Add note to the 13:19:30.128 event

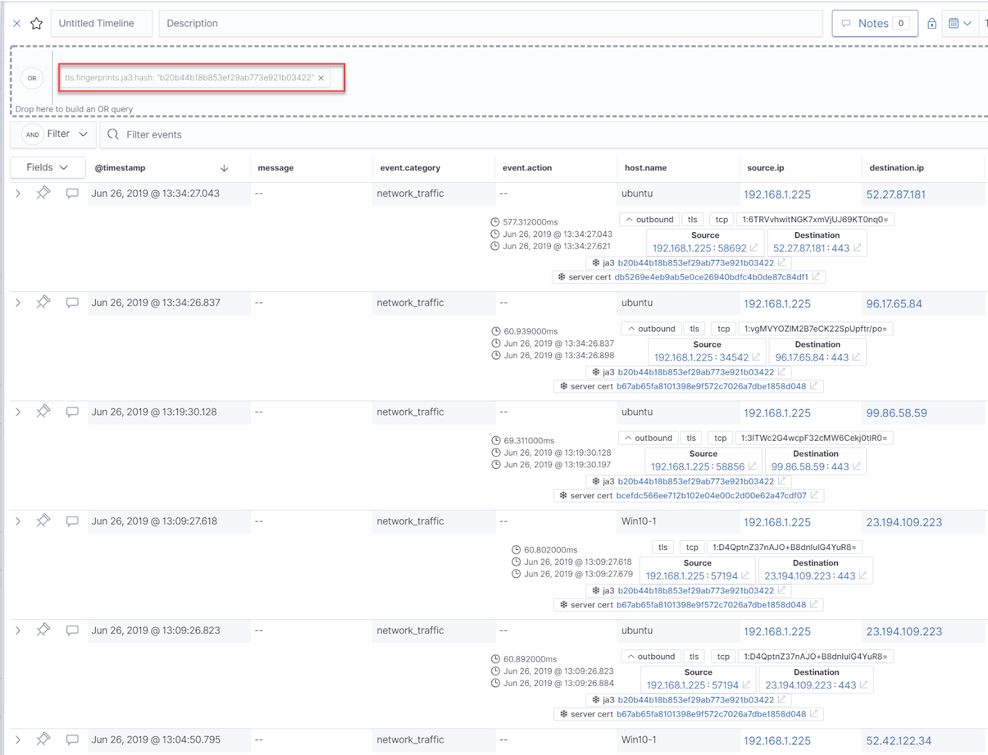(72, 412)
